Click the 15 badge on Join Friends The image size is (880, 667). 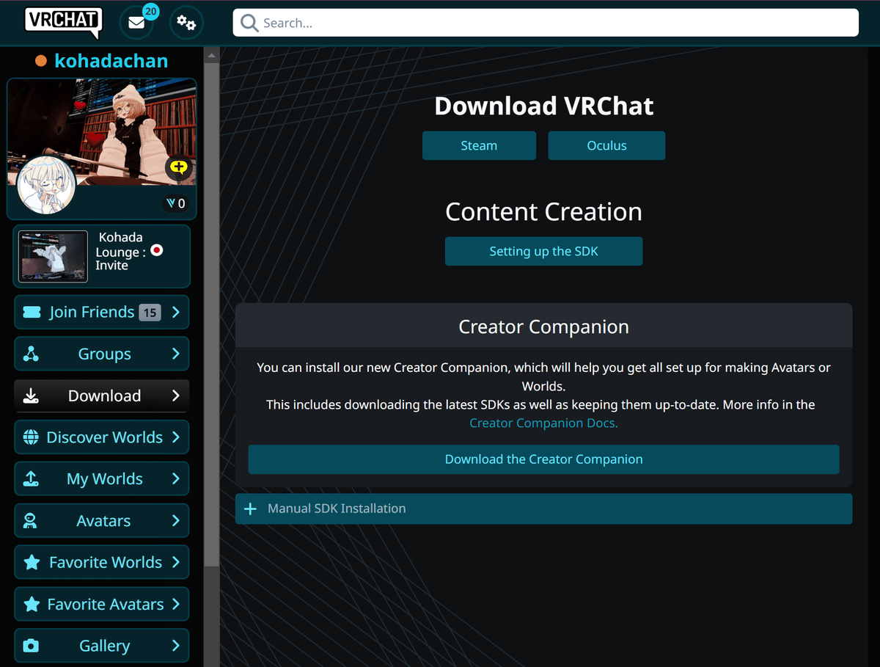click(150, 313)
